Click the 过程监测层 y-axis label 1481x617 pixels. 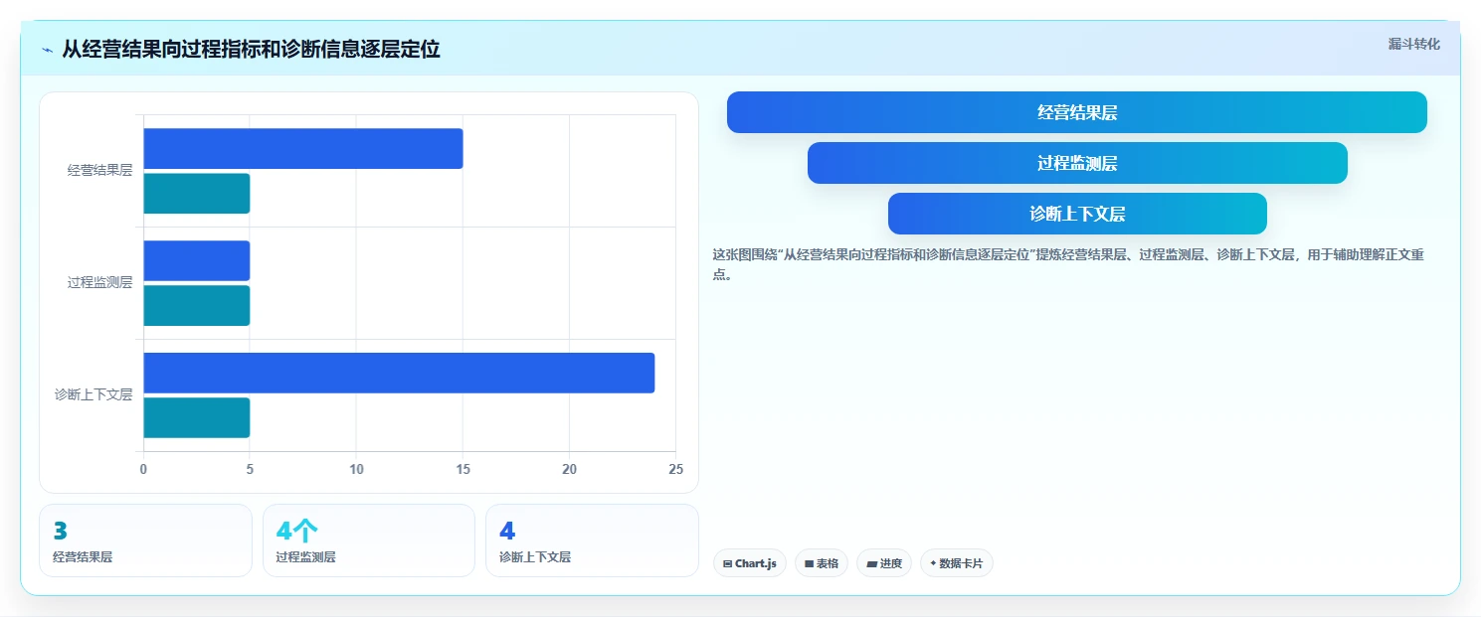point(99,283)
